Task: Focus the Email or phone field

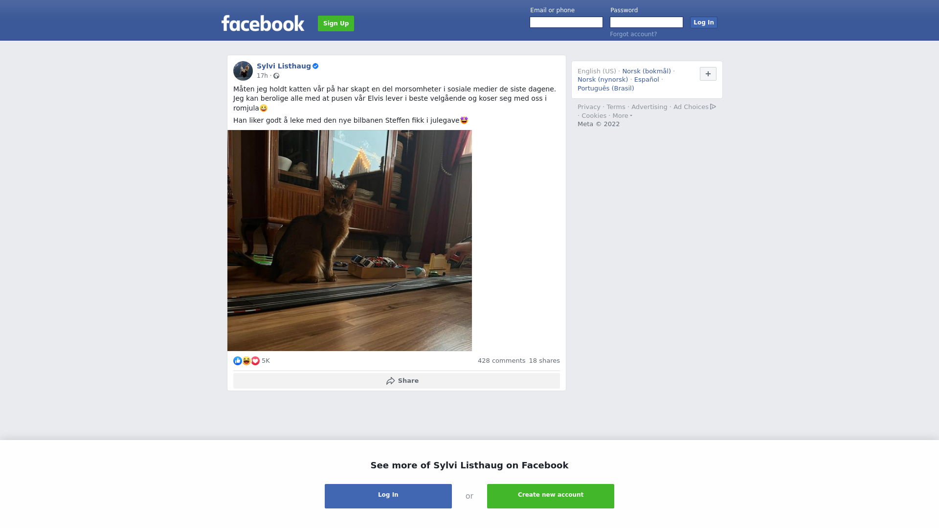Action: 566,22
